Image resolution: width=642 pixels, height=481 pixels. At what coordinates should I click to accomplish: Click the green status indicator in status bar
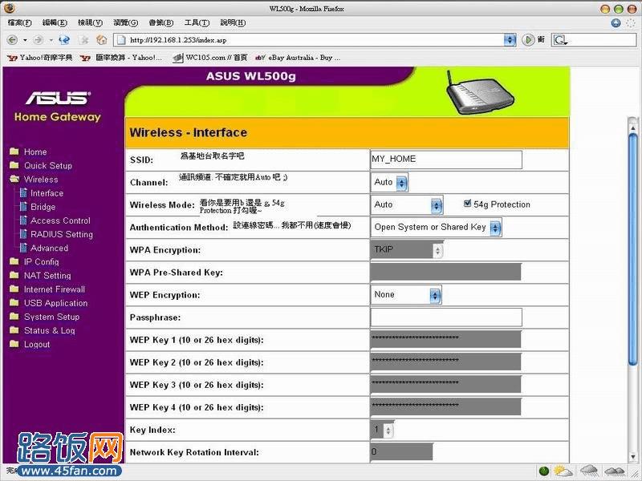[544, 471]
